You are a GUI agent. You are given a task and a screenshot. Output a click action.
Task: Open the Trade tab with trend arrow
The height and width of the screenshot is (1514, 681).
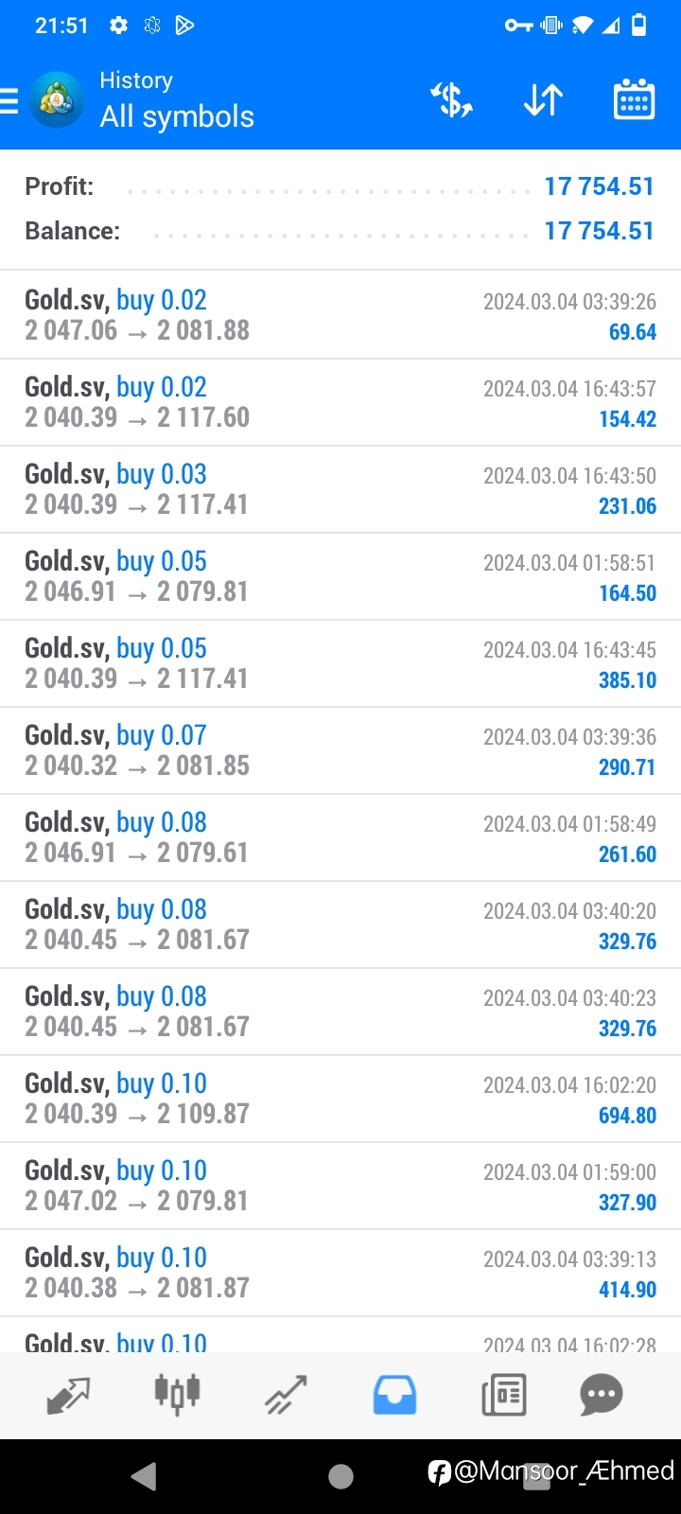[x=286, y=1395]
